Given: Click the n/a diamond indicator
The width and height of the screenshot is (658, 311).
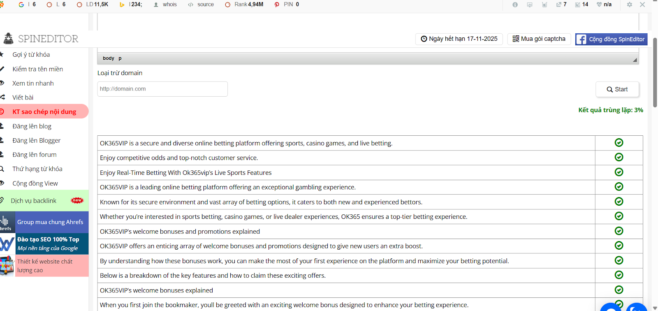Looking at the screenshot, I should pos(599,5).
